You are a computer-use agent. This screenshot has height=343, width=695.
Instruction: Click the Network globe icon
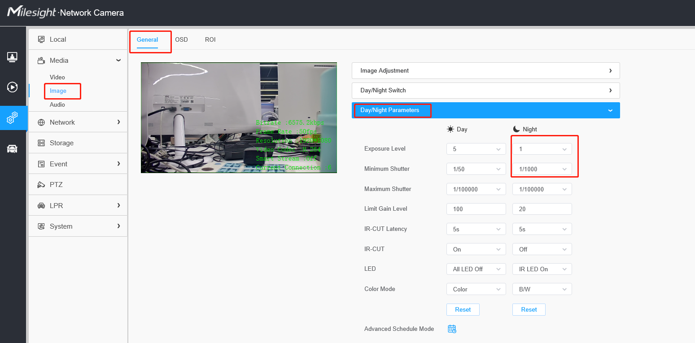[x=41, y=122]
